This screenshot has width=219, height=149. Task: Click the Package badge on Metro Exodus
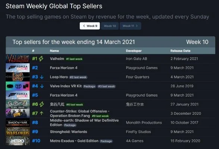106,141
